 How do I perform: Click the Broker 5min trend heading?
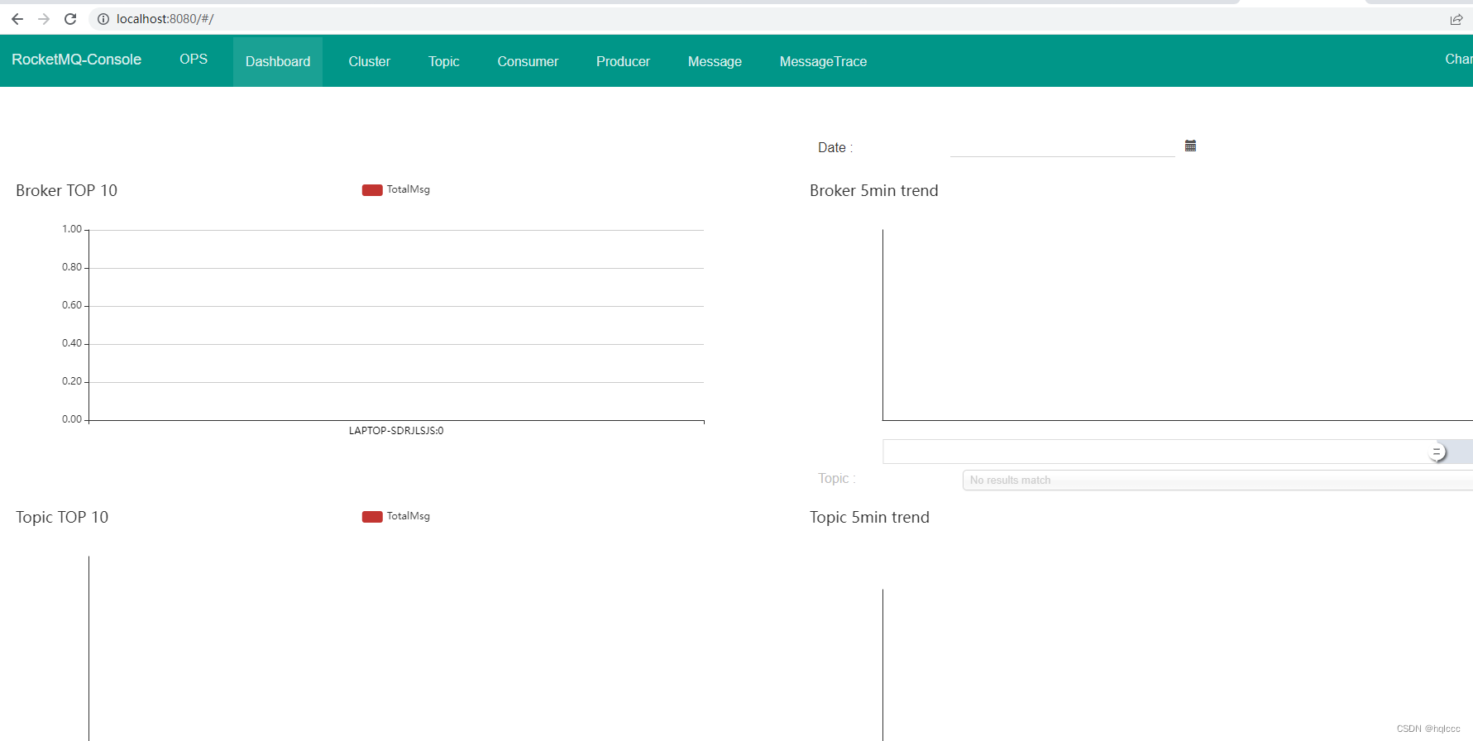[874, 190]
